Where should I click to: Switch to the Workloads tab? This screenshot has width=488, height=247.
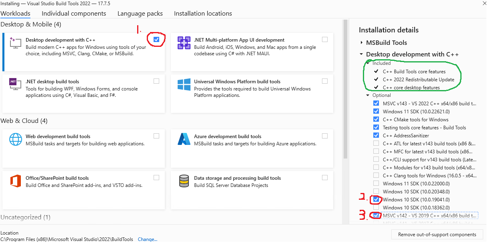click(x=15, y=14)
